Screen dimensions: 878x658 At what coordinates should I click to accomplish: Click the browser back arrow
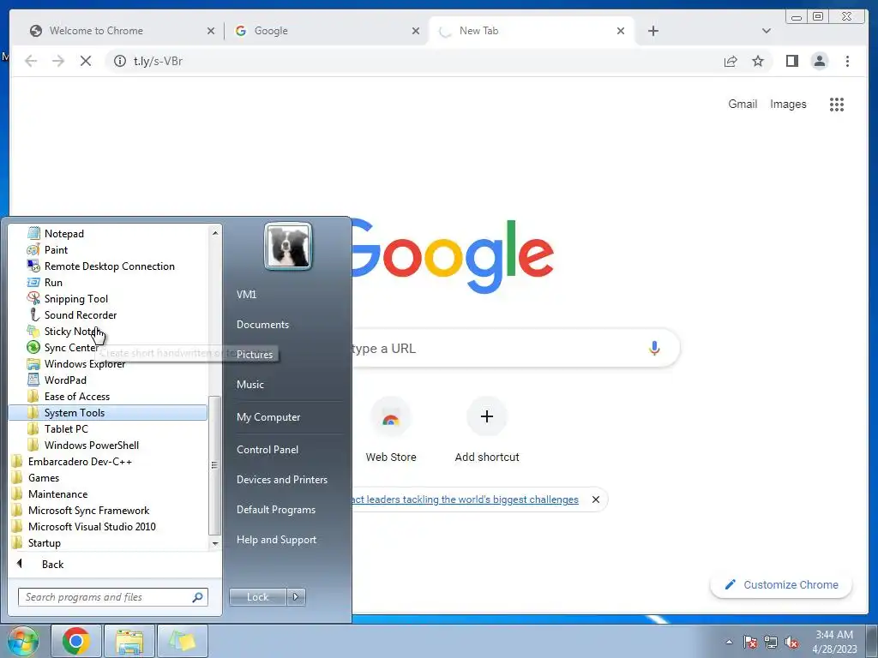coord(31,61)
